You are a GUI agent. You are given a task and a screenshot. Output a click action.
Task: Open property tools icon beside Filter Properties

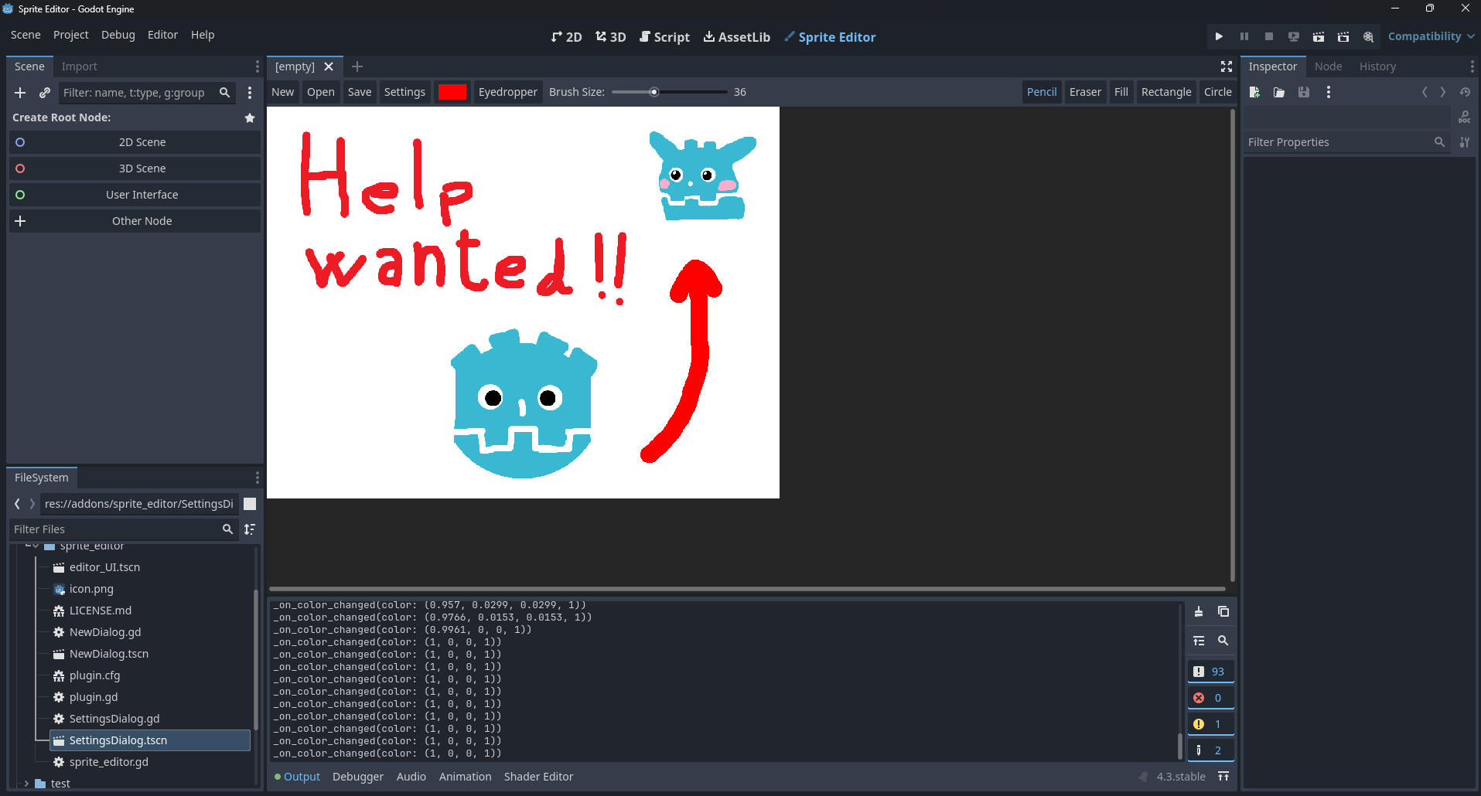(1465, 142)
